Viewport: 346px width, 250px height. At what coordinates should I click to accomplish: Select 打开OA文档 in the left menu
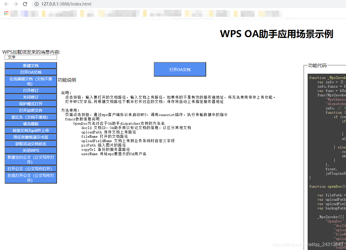[x=31, y=72]
